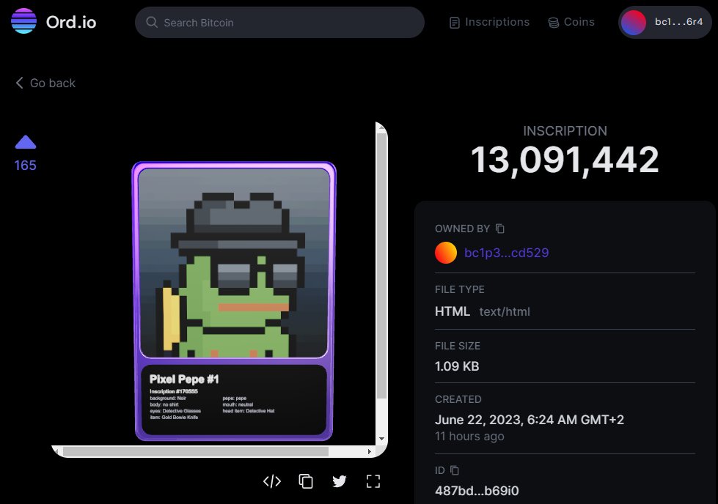718x504 pixels.
Task: Click the INSCRIPTION heading label
Action: 565,131
